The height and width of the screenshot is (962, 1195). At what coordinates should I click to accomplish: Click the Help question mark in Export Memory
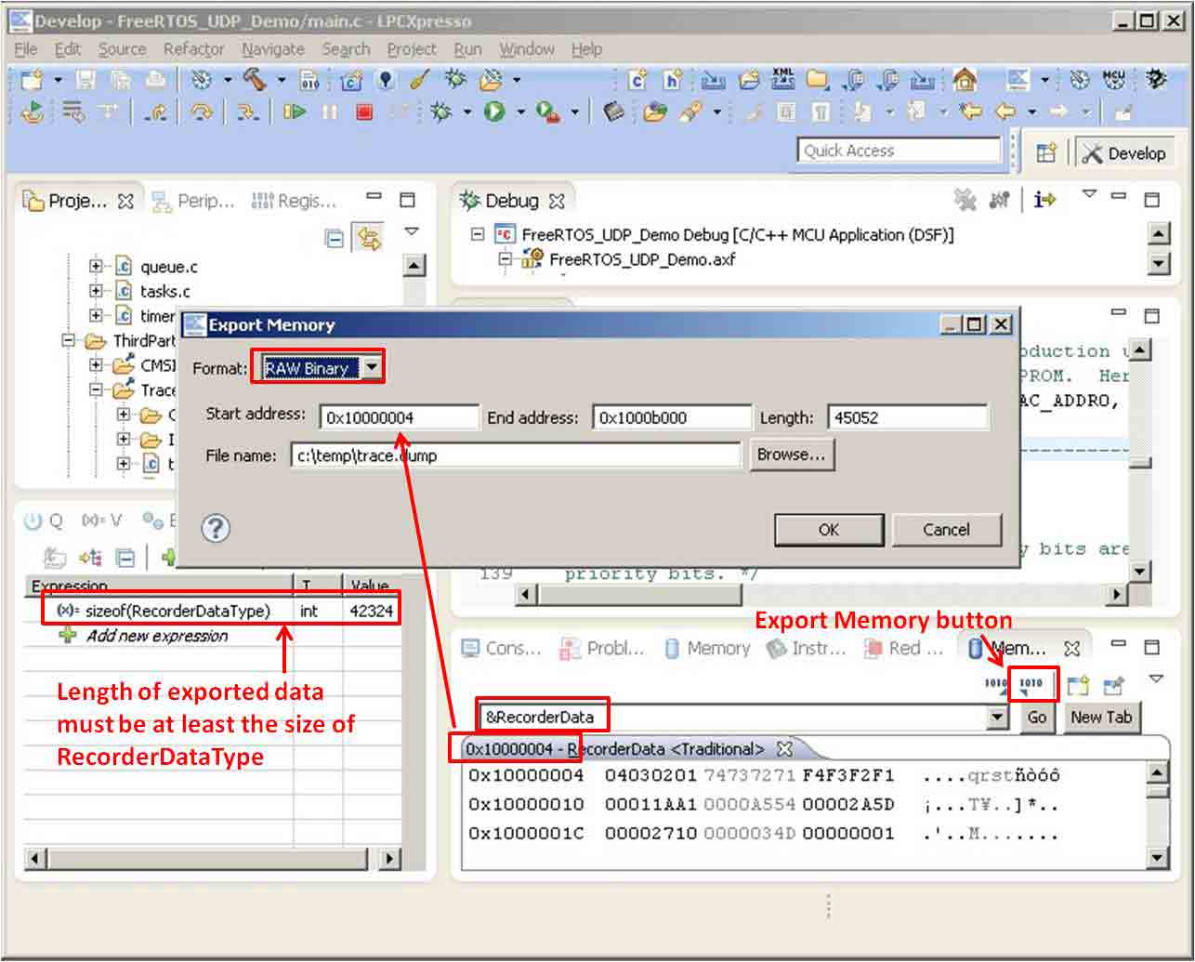[216, 529]
